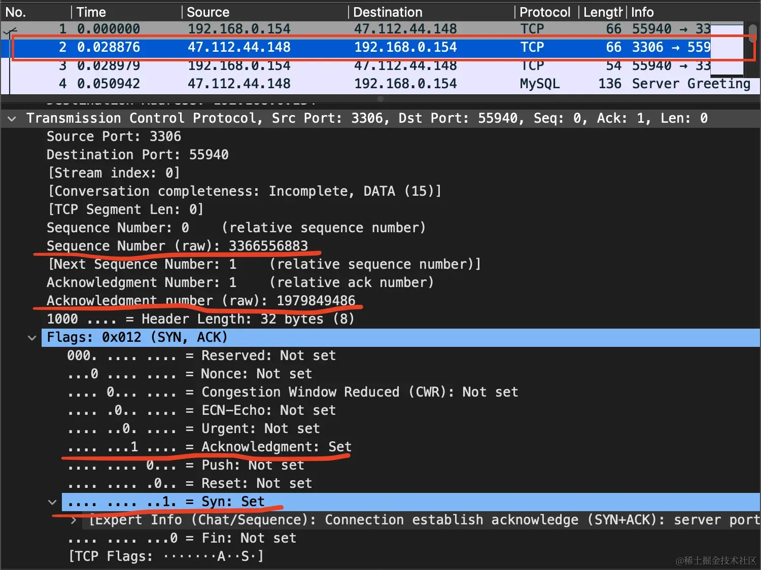Sort packets by the Source column header
Viewport: 761px width, 570px height.
265,12
